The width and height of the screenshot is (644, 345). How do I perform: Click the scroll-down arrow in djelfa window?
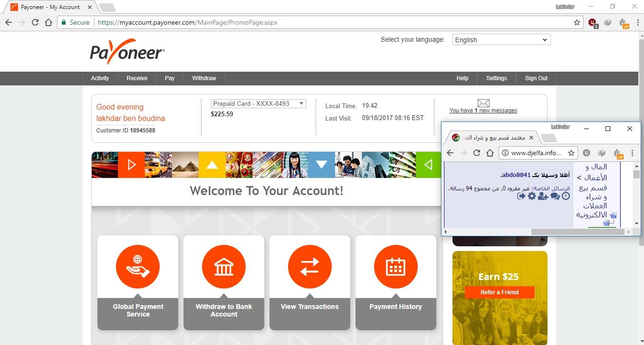(636, 224)
